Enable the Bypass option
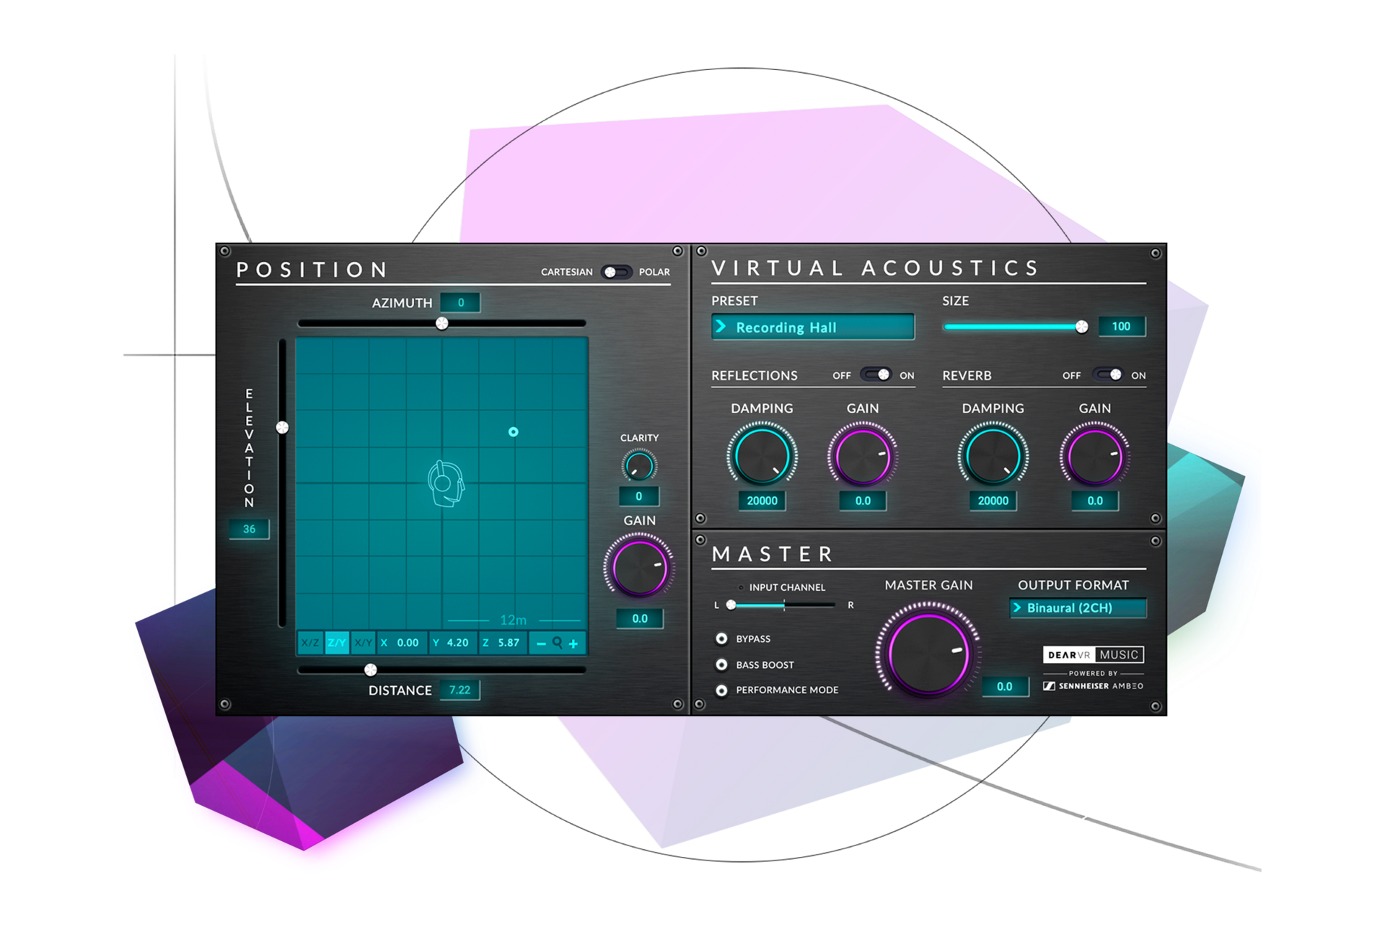Image resolution: width=1385 pixels, height=927 pixels. (x=721, y=639)
